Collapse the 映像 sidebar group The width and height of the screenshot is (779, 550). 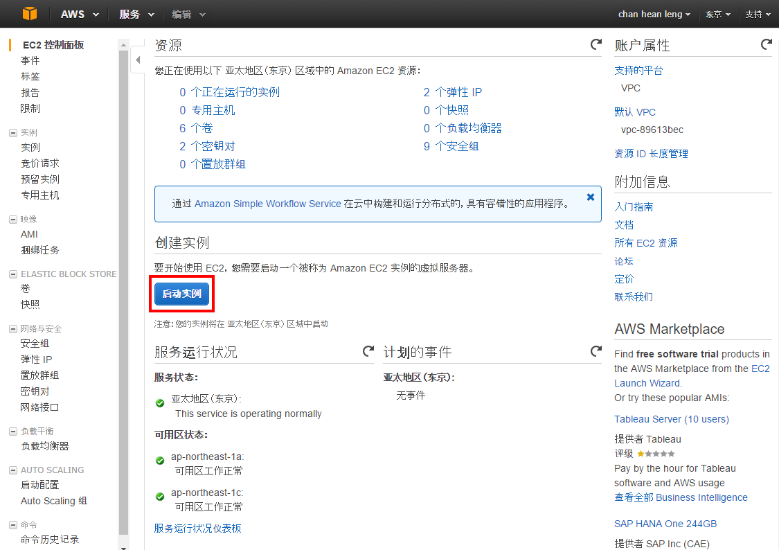pos(13,219)
